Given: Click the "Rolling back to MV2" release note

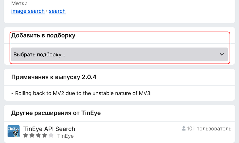Looking at the screenshot, I should tap(81, 93).
